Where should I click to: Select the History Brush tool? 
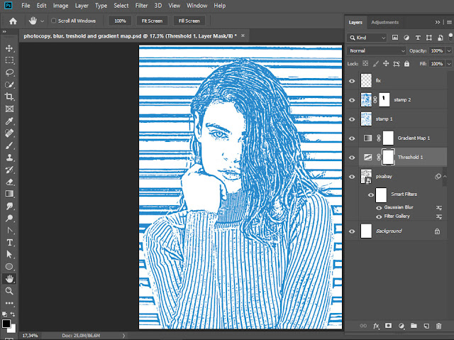coord(9,170)
